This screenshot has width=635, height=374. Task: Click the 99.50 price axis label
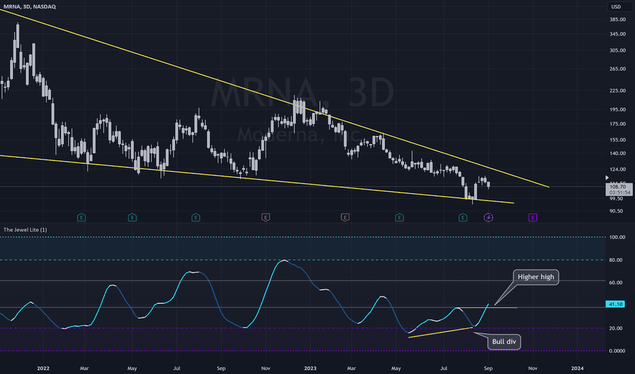[615, 199]
